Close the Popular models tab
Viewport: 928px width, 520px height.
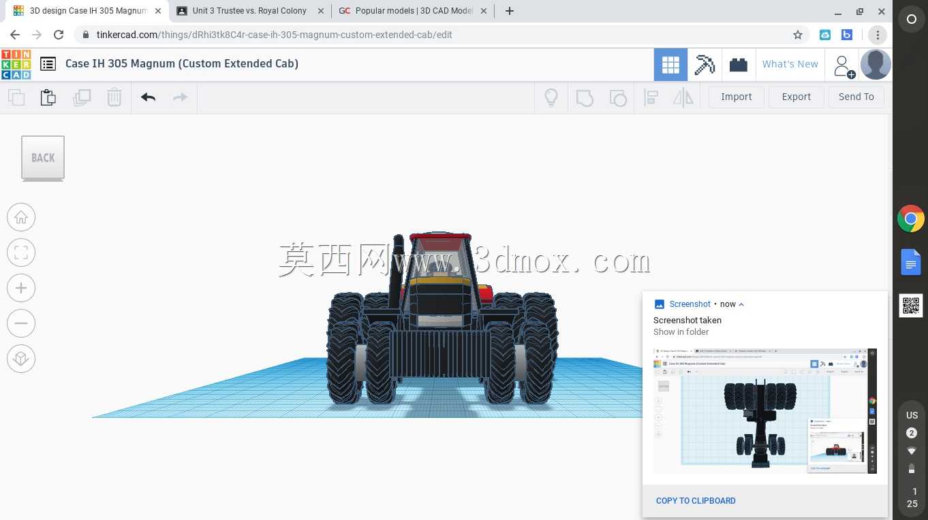484,11
